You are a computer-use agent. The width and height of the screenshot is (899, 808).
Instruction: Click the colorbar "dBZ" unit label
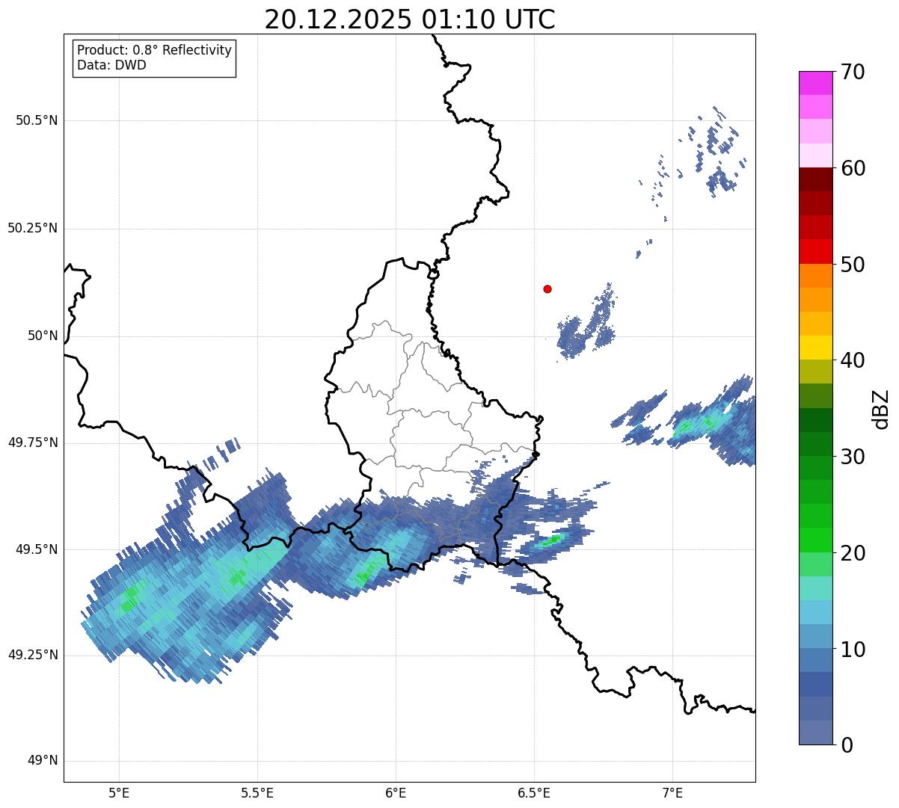tap(881, 408)
